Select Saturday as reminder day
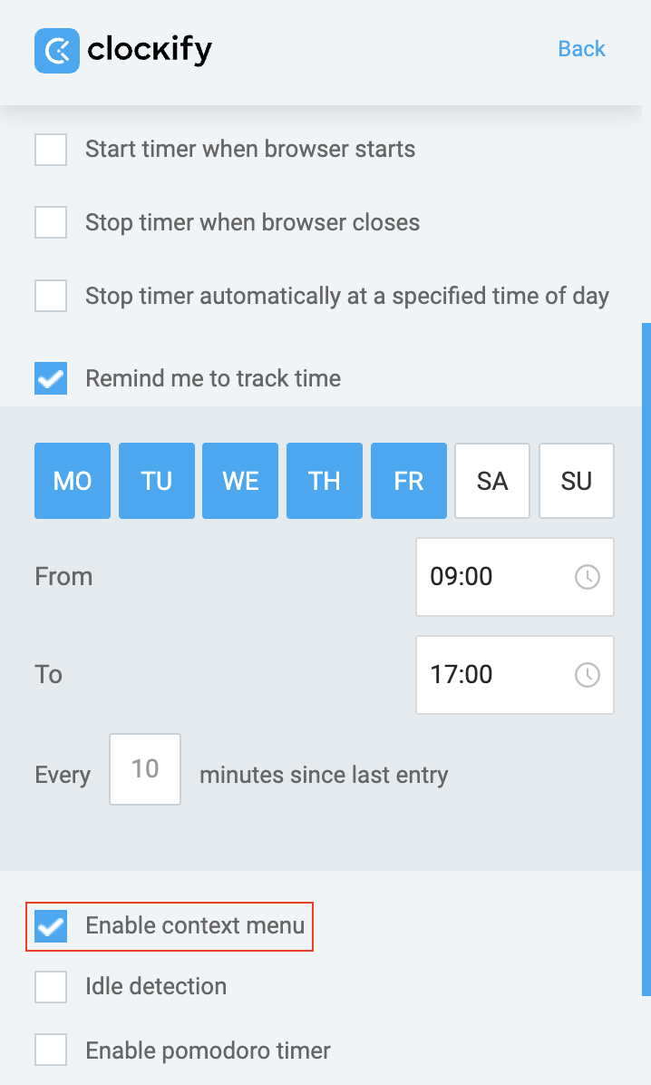 pos(492,481)
